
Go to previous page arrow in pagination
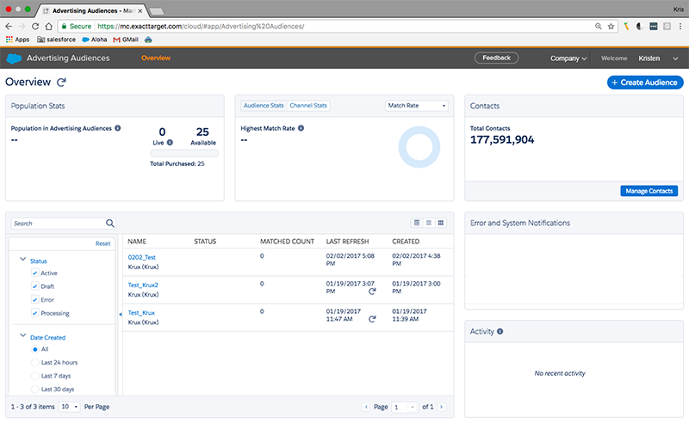pos(365,407)
